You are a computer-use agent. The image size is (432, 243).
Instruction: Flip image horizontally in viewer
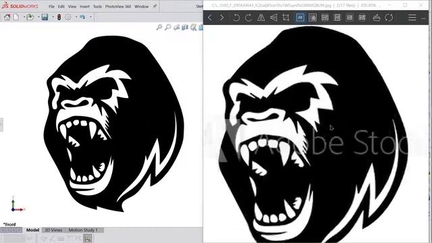coord(261,18)
